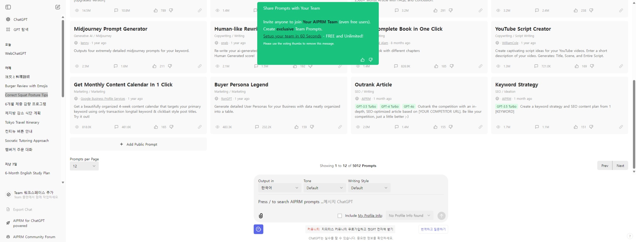This screenshot has height=242, width=636.
Task: Like the Outrank Article prompt
Action: (435, 127)
